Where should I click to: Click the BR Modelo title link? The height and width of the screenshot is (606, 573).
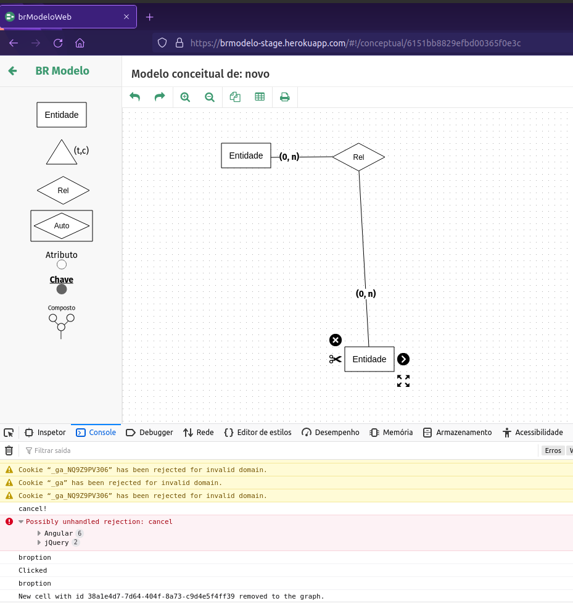pos(62,71)
